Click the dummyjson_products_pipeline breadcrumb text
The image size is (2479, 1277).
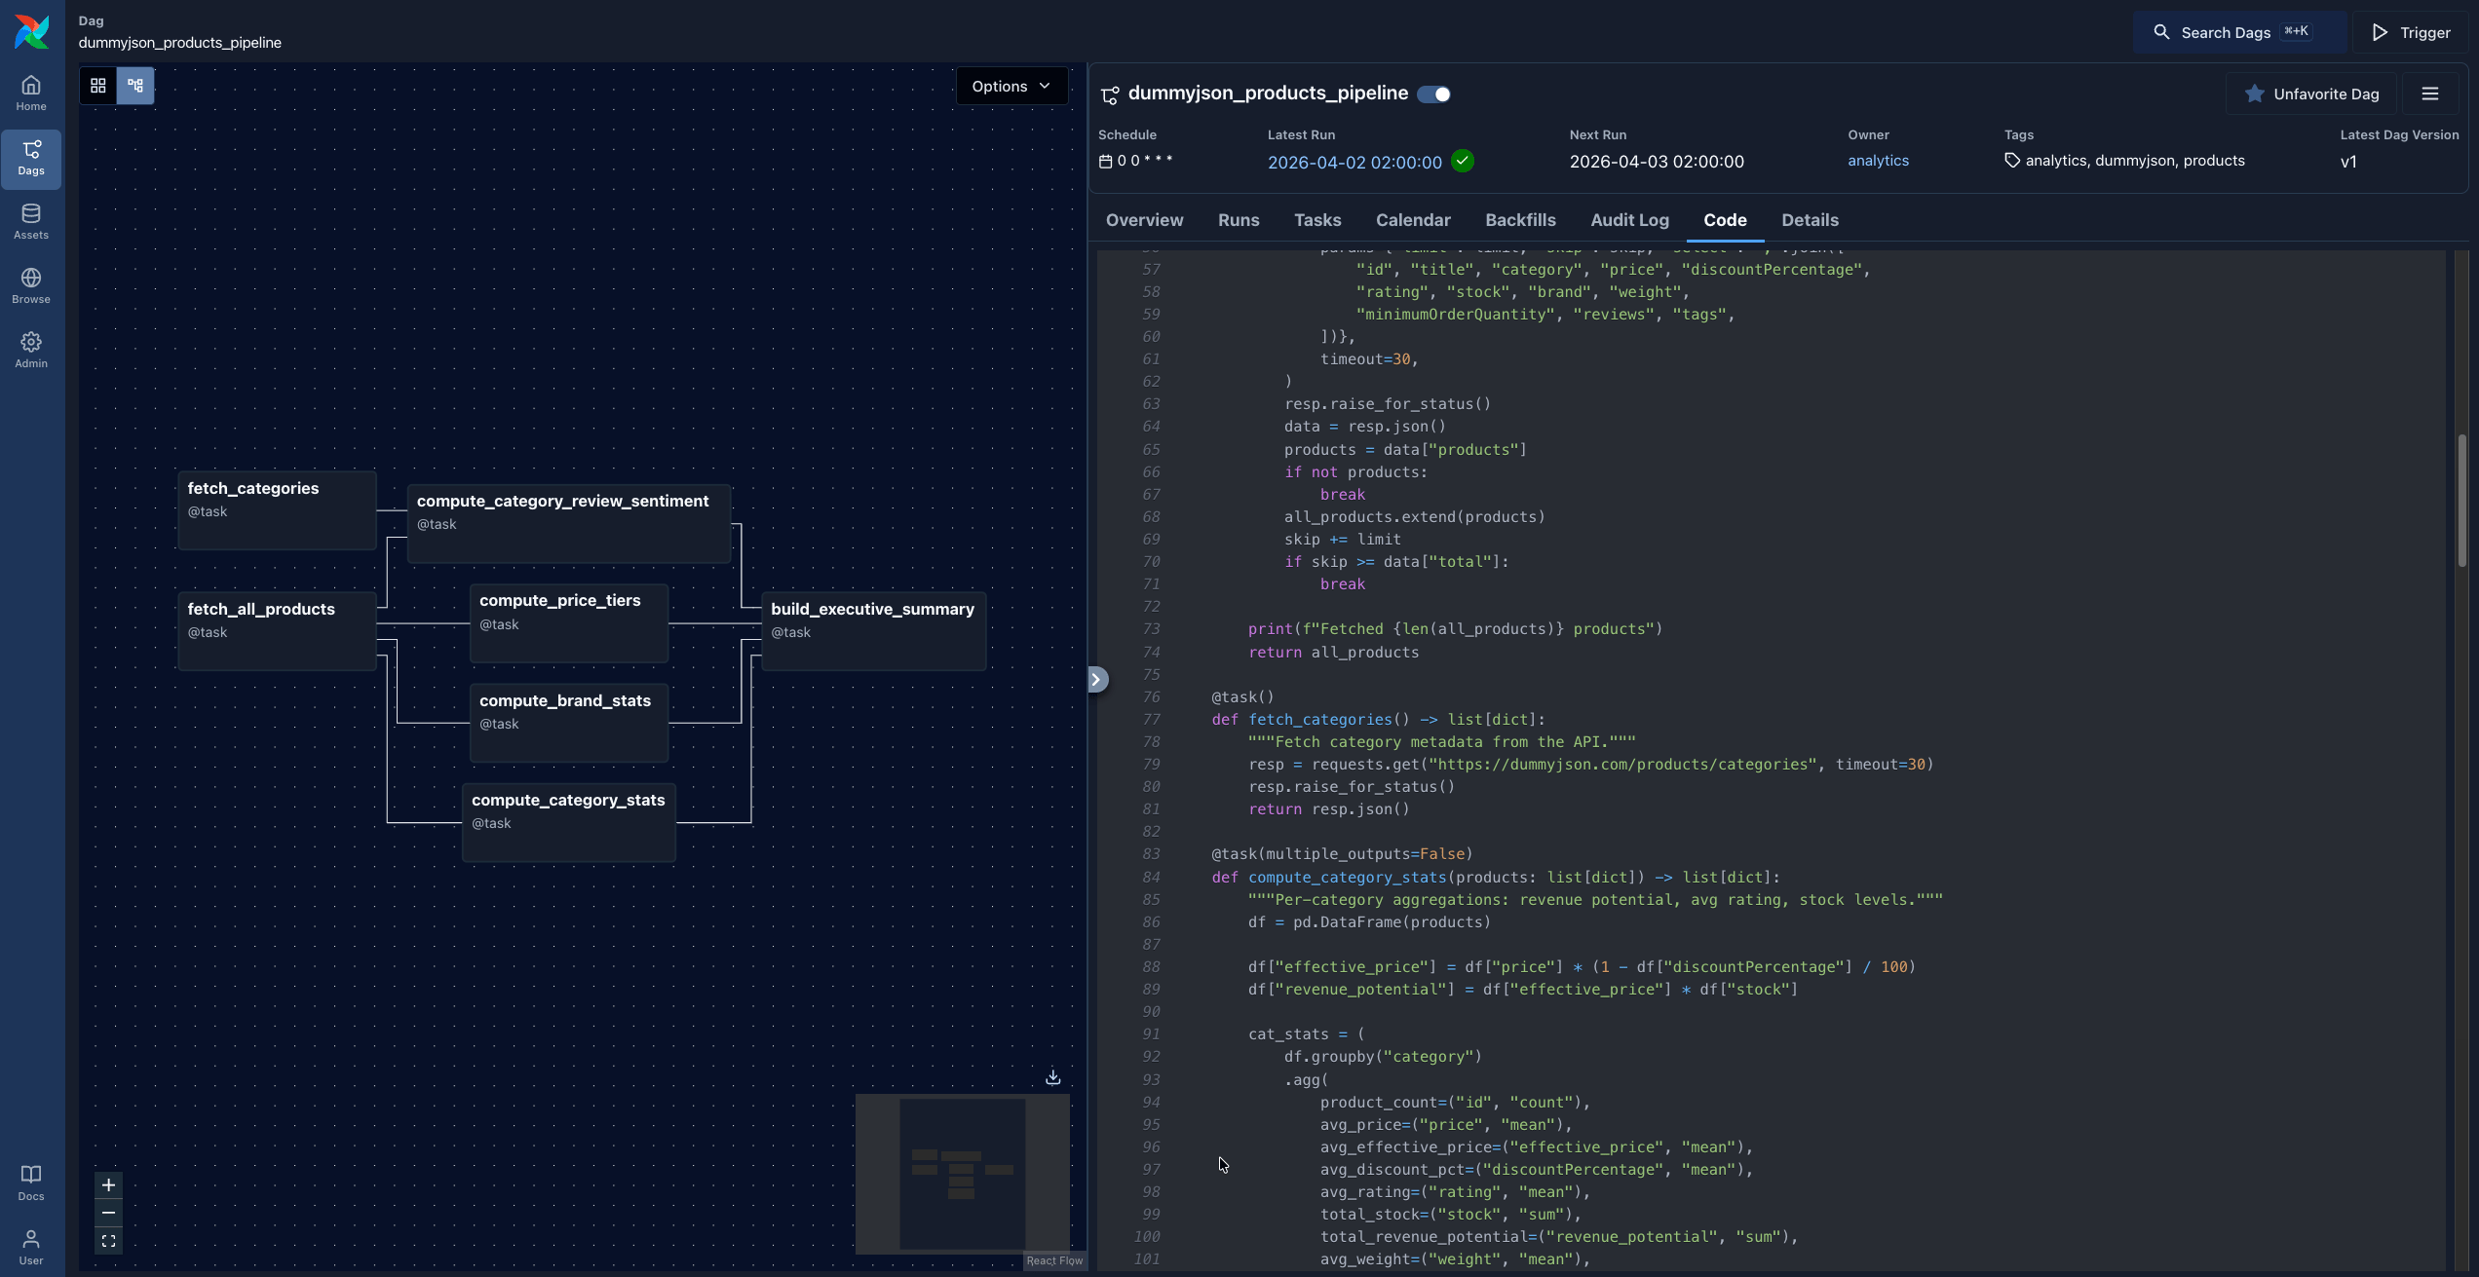pos(180,43)
